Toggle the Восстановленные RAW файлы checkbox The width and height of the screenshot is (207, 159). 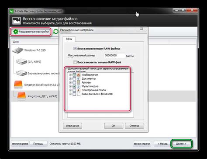click(x=75, y=49)
